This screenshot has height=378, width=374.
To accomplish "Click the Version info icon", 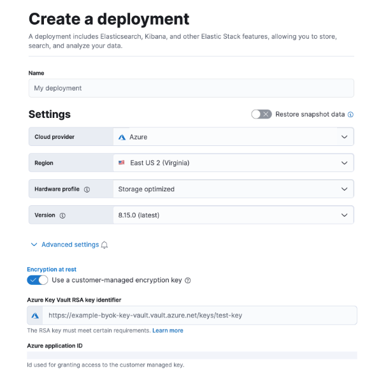I will coord(62,215).
